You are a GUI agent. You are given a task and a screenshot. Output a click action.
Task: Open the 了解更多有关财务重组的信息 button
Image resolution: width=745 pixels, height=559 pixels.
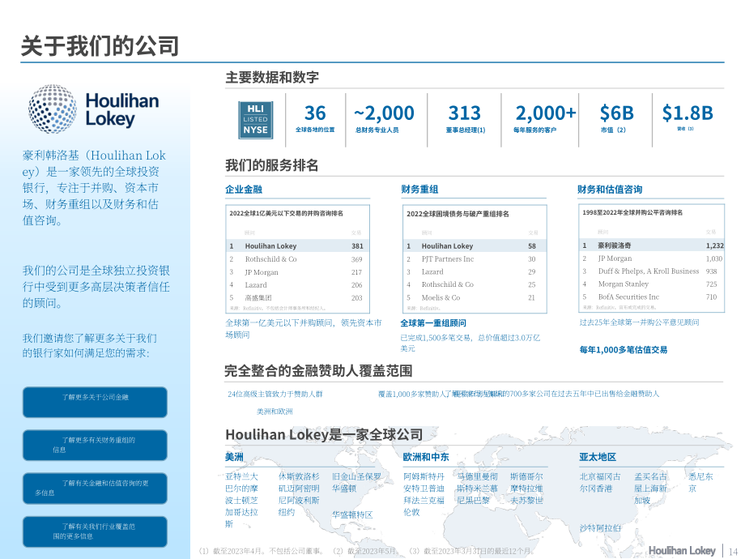coord(95,445)
